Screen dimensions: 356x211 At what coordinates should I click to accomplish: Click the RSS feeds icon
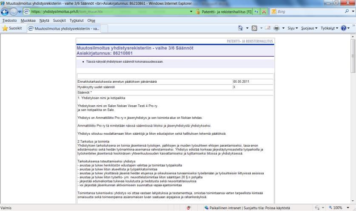[254, 28]
